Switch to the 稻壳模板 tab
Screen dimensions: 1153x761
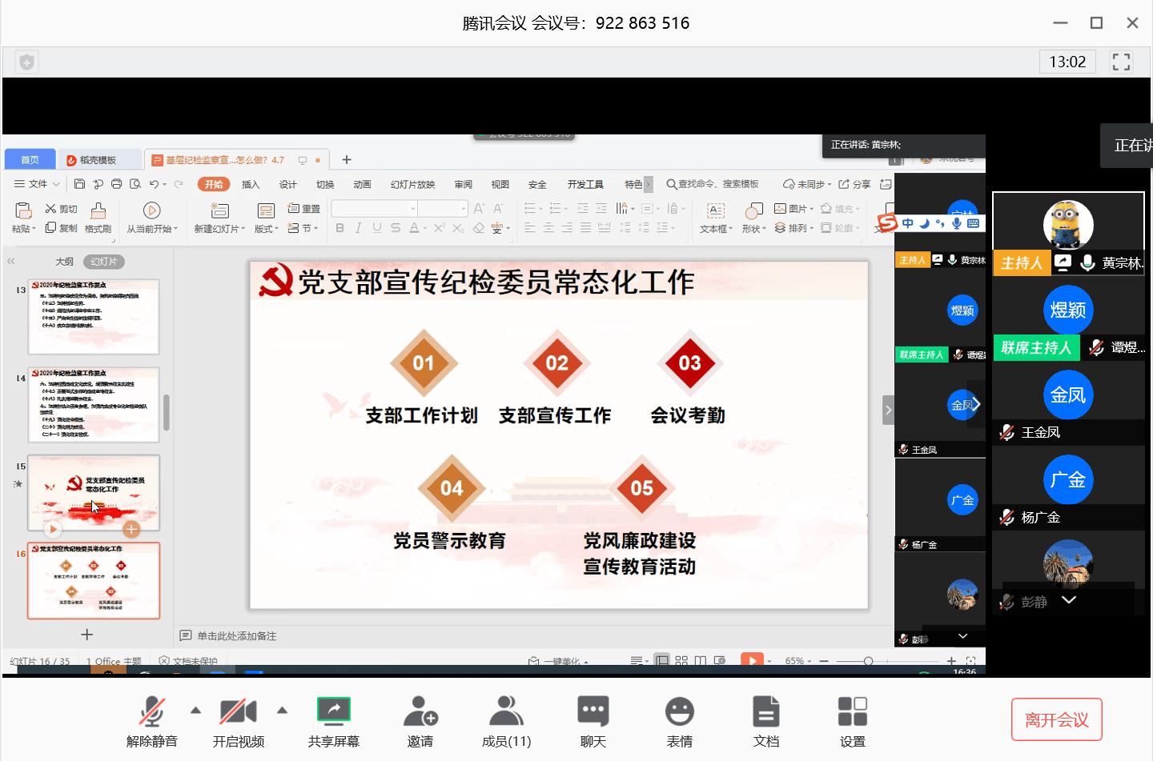click(98, 160)
